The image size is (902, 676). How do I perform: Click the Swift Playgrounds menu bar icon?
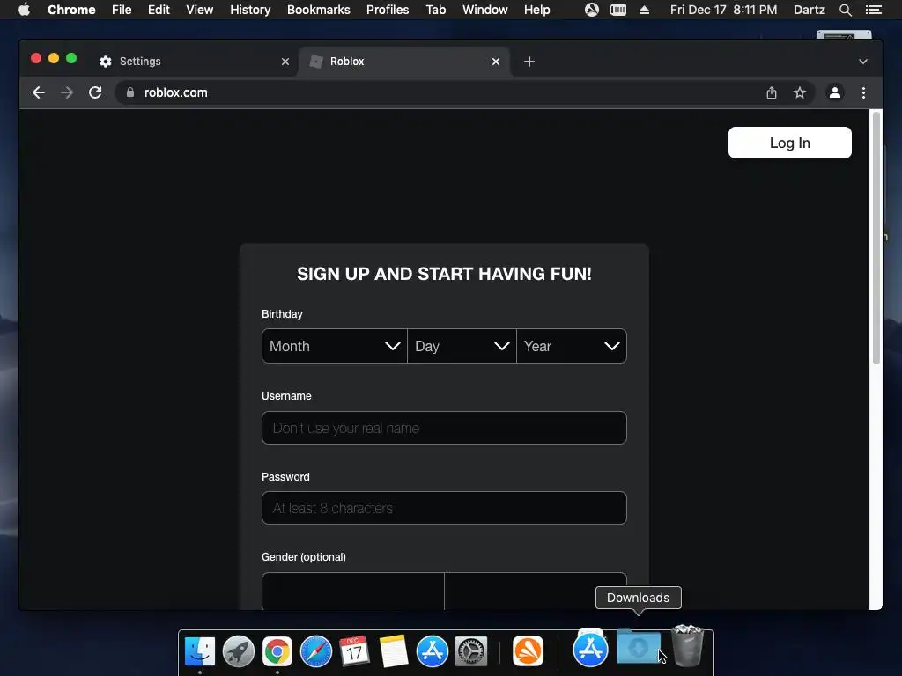[591, 10]
